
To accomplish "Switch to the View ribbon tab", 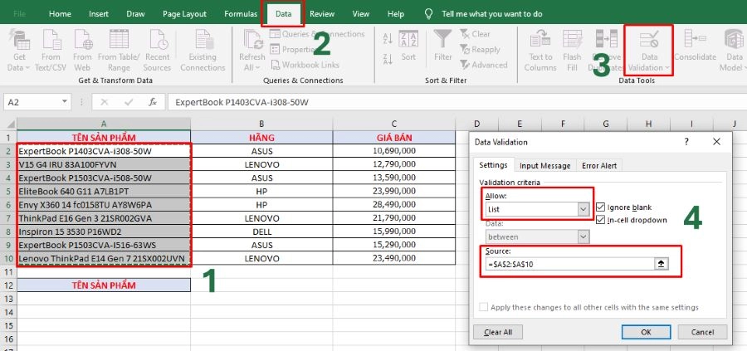I will (x=361, y=14).
